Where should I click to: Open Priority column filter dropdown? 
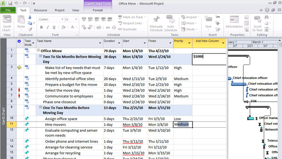189,43
